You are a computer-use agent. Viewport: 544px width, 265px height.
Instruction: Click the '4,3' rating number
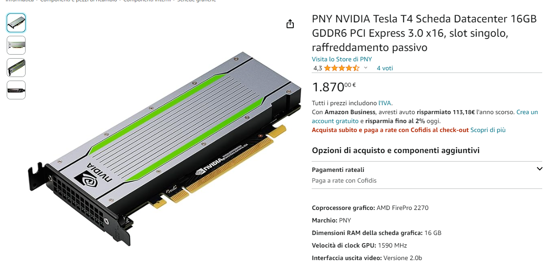[x=318, y=68]
